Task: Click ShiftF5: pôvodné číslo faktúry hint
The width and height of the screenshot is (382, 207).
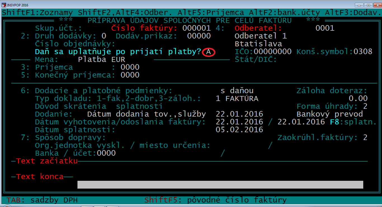Action: point(216,200)
